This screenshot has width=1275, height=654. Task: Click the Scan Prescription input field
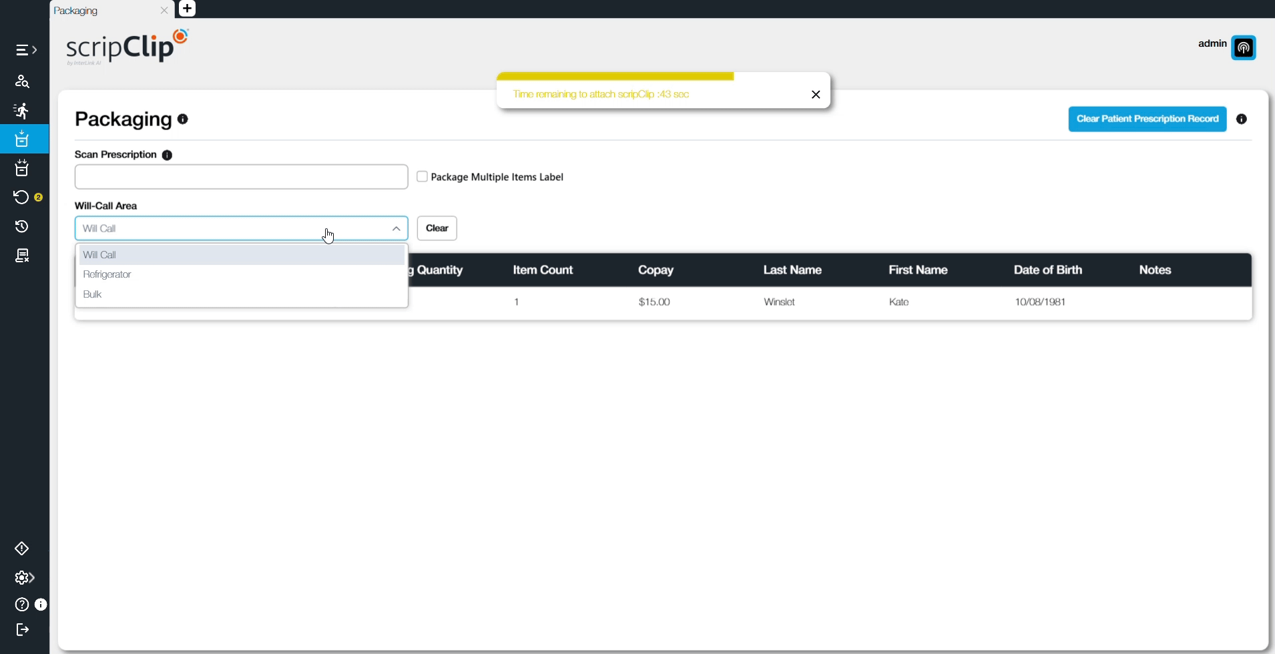241,177
